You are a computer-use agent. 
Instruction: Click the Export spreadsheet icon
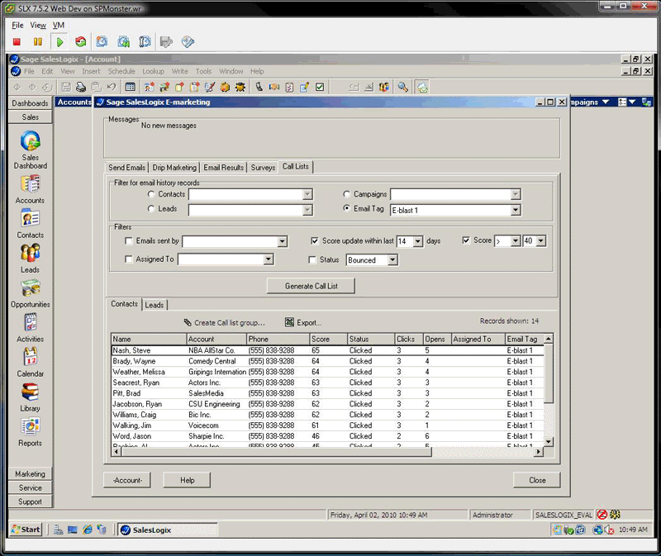[289, 322]
